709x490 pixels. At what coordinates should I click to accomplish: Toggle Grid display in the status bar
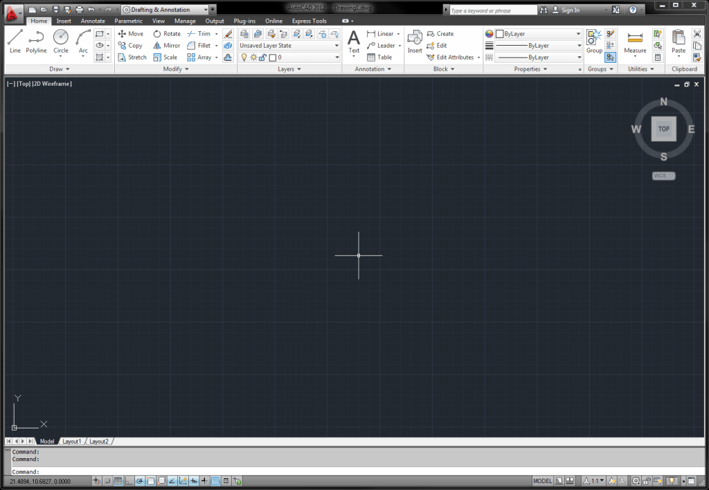pyautogui.click(x=117, y=480)
